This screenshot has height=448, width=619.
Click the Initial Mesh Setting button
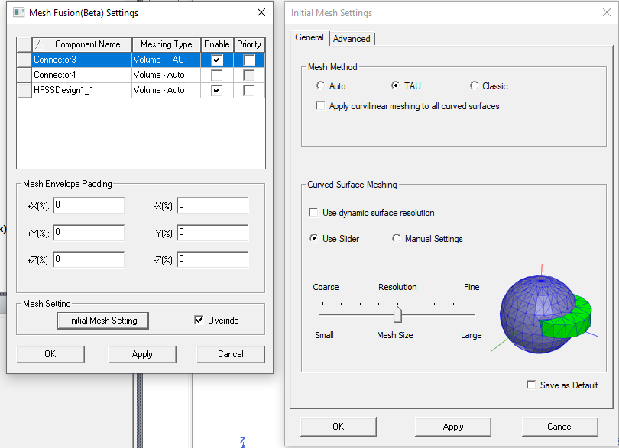103,321
